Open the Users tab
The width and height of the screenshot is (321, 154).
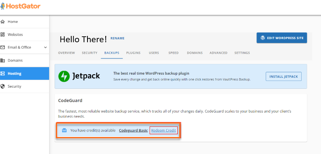click(154, 53)
